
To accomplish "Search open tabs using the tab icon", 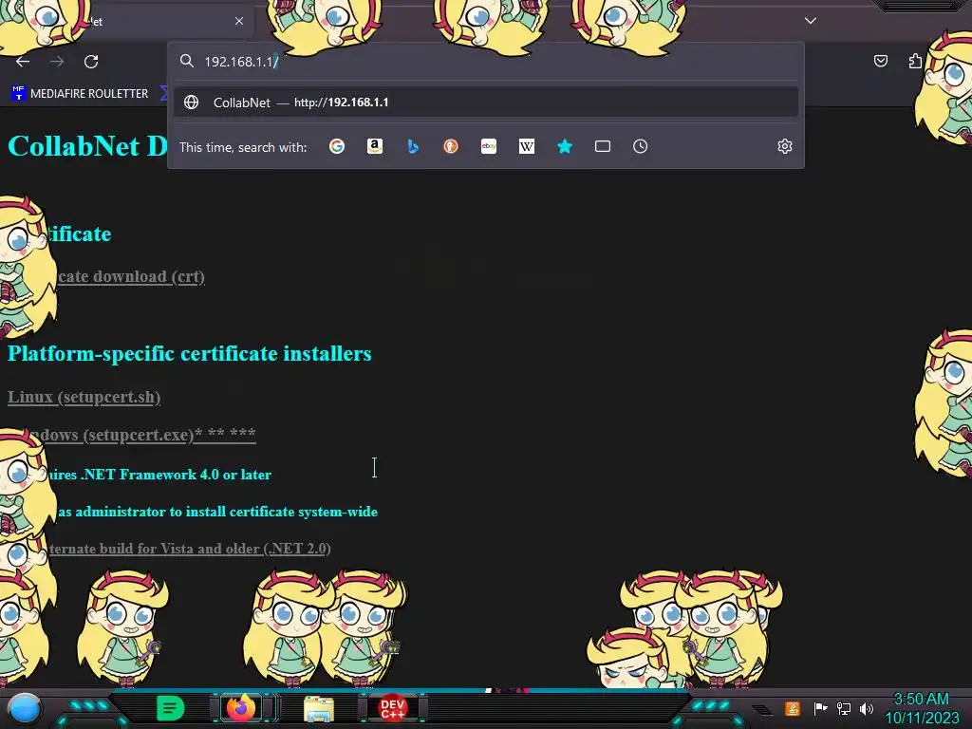I will (603, 146).
